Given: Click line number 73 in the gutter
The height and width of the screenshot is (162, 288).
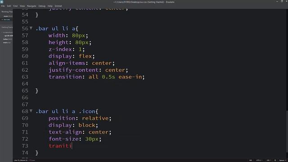Looking at the screenshot, I should pos(25,146).
